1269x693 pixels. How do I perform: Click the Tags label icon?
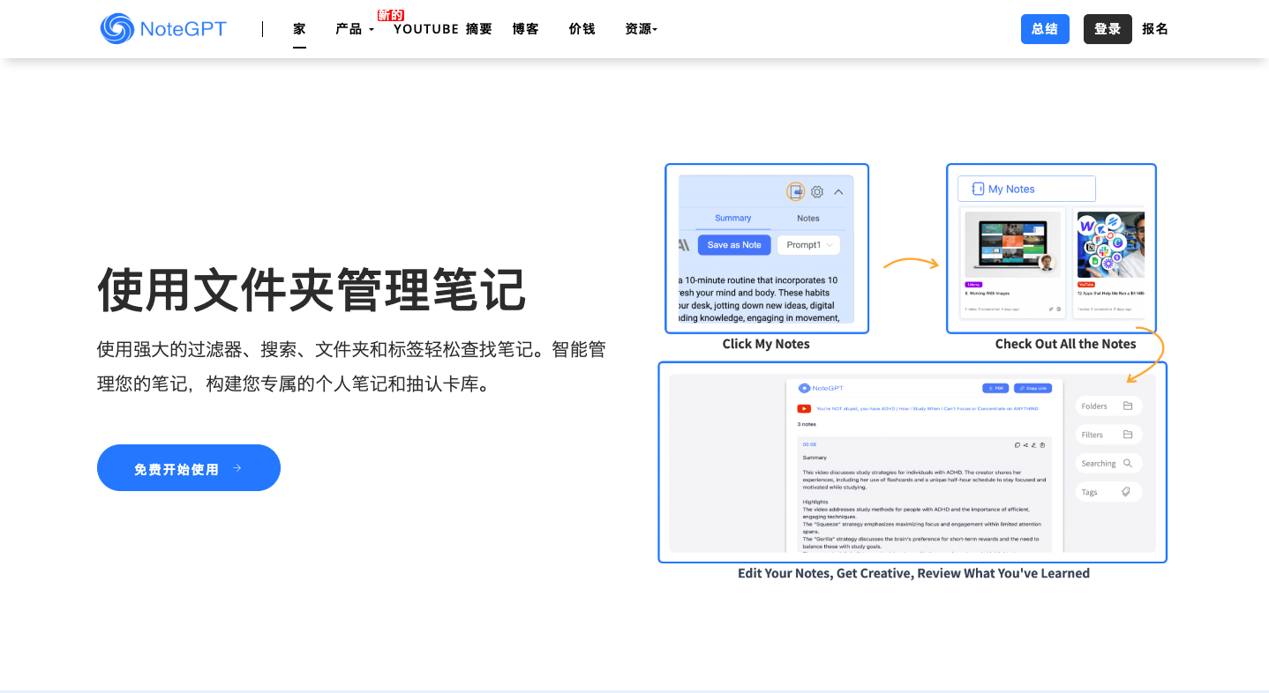[1126, 492]
